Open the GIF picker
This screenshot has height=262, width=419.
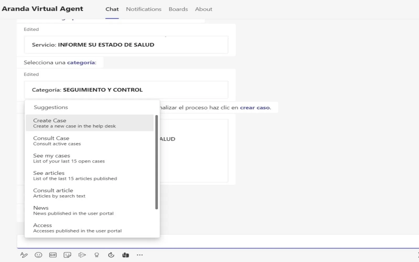click(x=53, y=255)
